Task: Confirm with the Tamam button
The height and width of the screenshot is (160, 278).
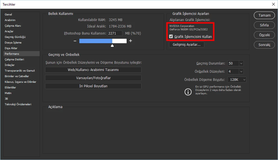Action: pyautogui.click(x=264, y=15)
